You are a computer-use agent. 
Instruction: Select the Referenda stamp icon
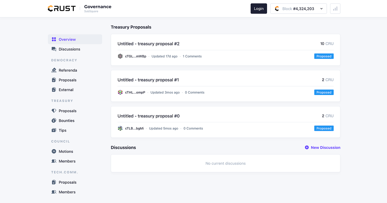point(53,70)
